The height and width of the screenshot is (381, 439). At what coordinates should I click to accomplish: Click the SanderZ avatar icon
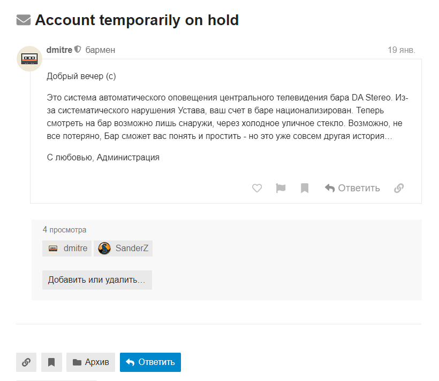[x=104, y=248]
